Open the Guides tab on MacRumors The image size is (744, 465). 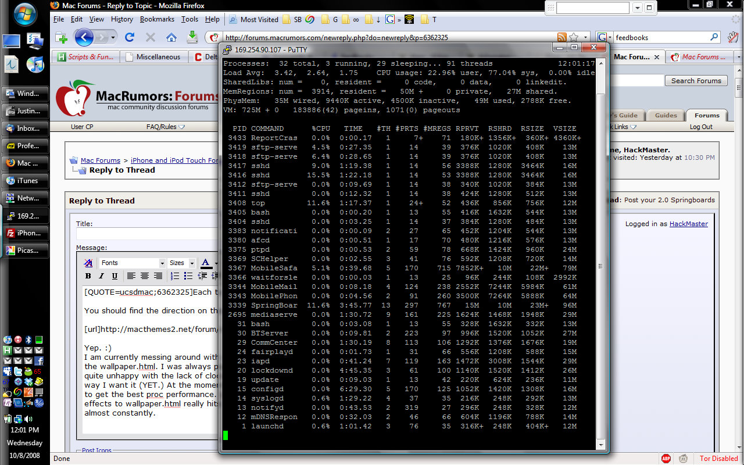click(x=666, y=115)
